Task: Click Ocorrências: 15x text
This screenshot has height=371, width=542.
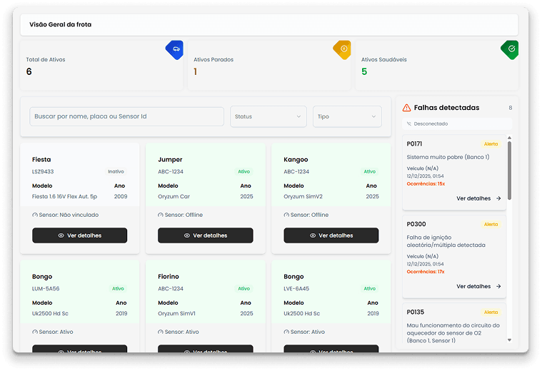Action: [426, 184]
